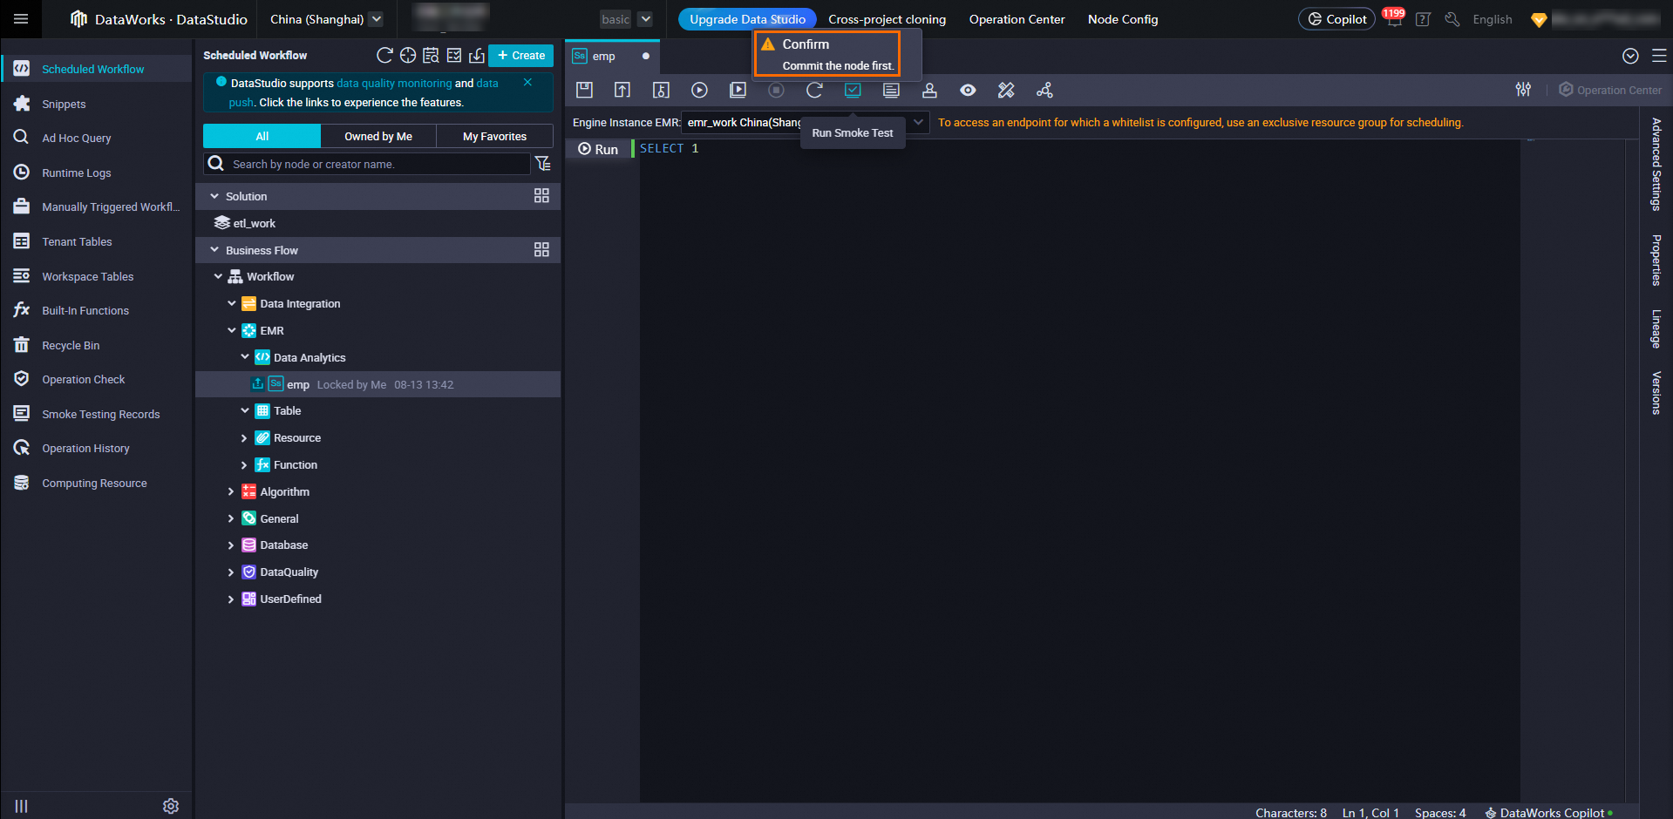Toggle the hamburger menu at top left
Viewport: 1673px width, 819px height.
(x=21, y=19)
